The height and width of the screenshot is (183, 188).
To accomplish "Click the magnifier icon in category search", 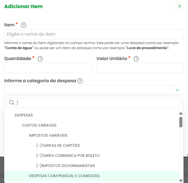I will pyautogui.click(x=12, y=103).
